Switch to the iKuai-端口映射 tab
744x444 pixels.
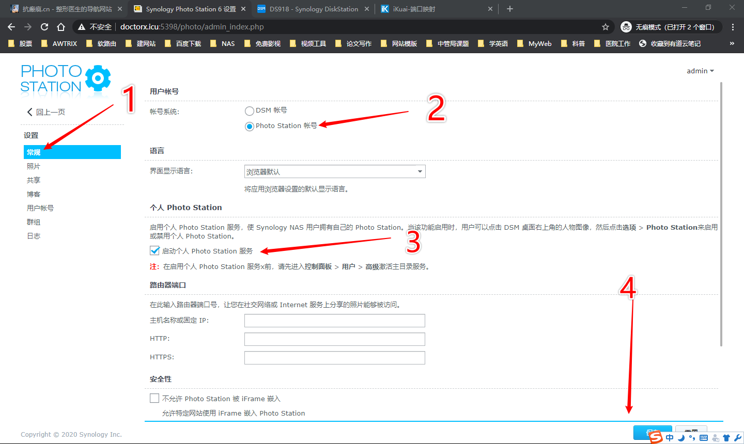click(437, 9)
